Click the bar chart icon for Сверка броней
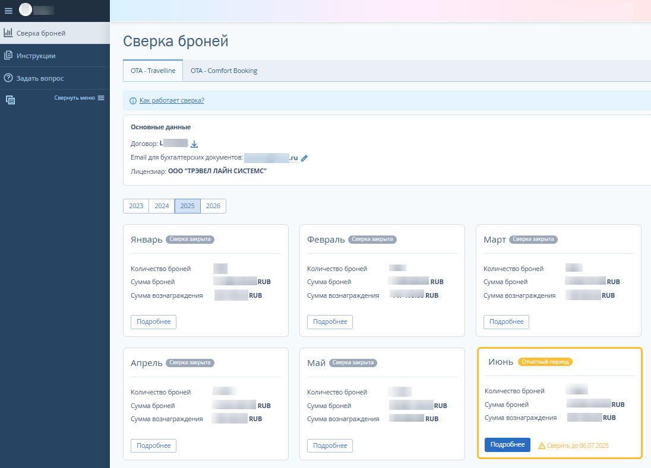Image resolution: width=651 pixels, height=468 pixels. [x=8, y=33]
